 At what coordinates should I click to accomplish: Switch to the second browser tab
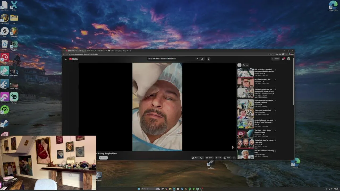click(97, 51)
